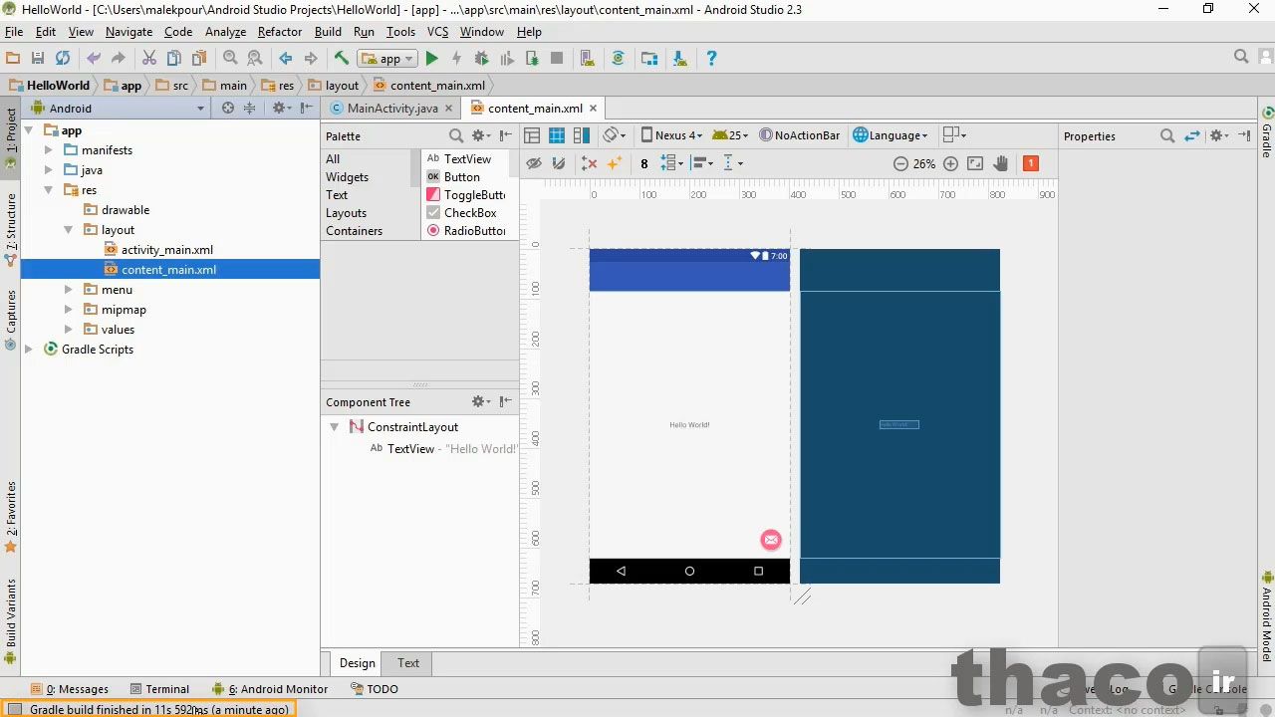This screenshot has width=1275, height=717.
Task: Click the Debug app bug icon
Action: pyautogui.click(x=481, y=59)
